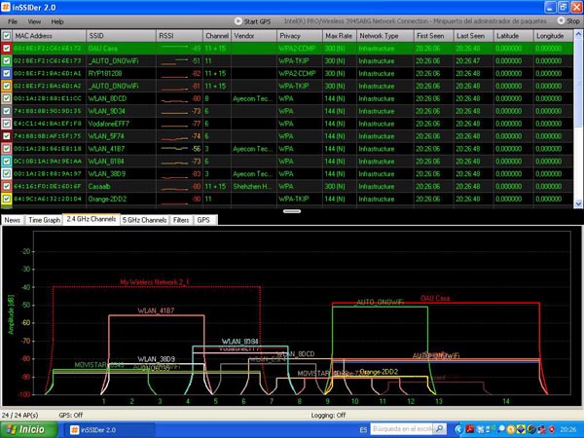This screenshot has height=438, width=584.
Task: Open the View menu
Action: (34, 21)
